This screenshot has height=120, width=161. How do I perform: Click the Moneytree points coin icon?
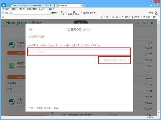(x=145, y=23)
